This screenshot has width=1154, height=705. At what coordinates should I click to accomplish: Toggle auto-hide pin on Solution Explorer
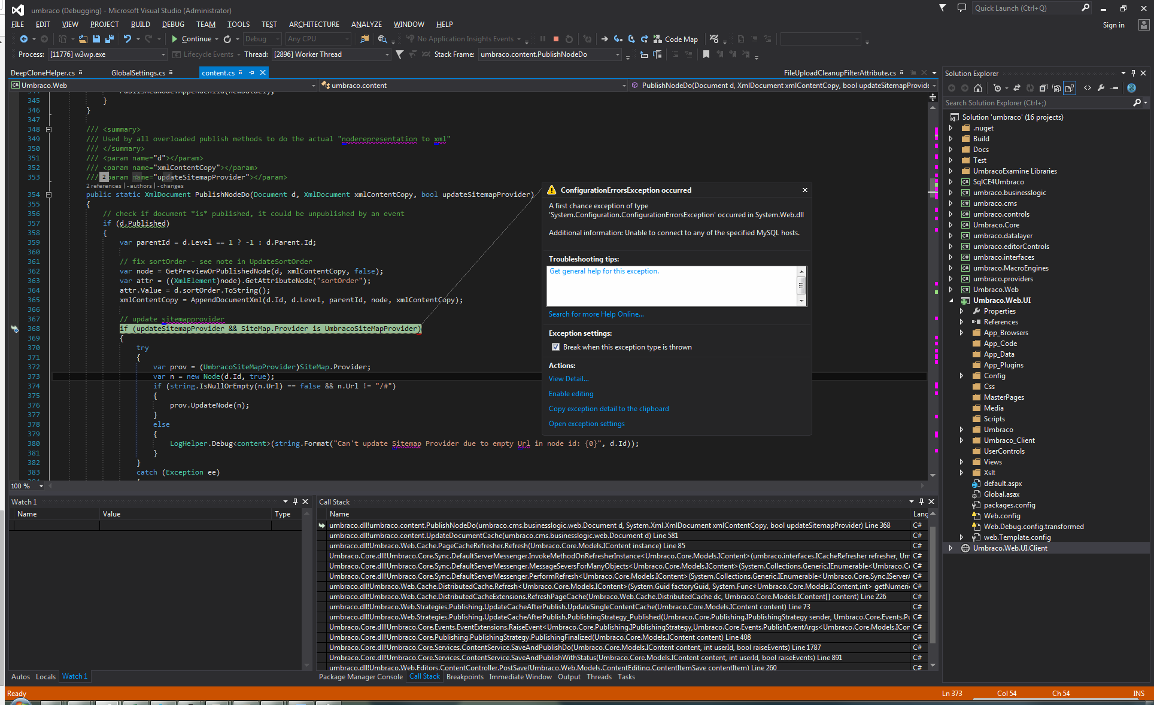(x=1133, y=73)
